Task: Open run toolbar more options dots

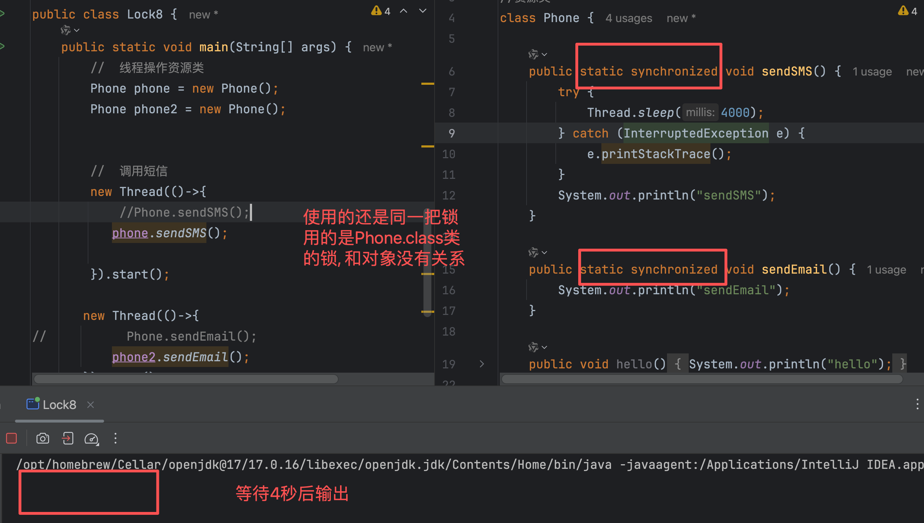Action: pyautogui.click(x=115, y=439)
